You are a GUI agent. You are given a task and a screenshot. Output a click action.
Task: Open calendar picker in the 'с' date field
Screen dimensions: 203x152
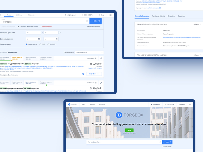click(39, 39)
